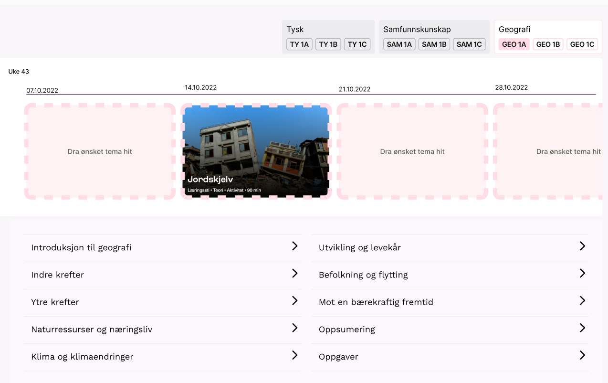
Task: Click 'Læringssti • Teori • Aktivitet • 90 min' caption
Action: point(224,190)
